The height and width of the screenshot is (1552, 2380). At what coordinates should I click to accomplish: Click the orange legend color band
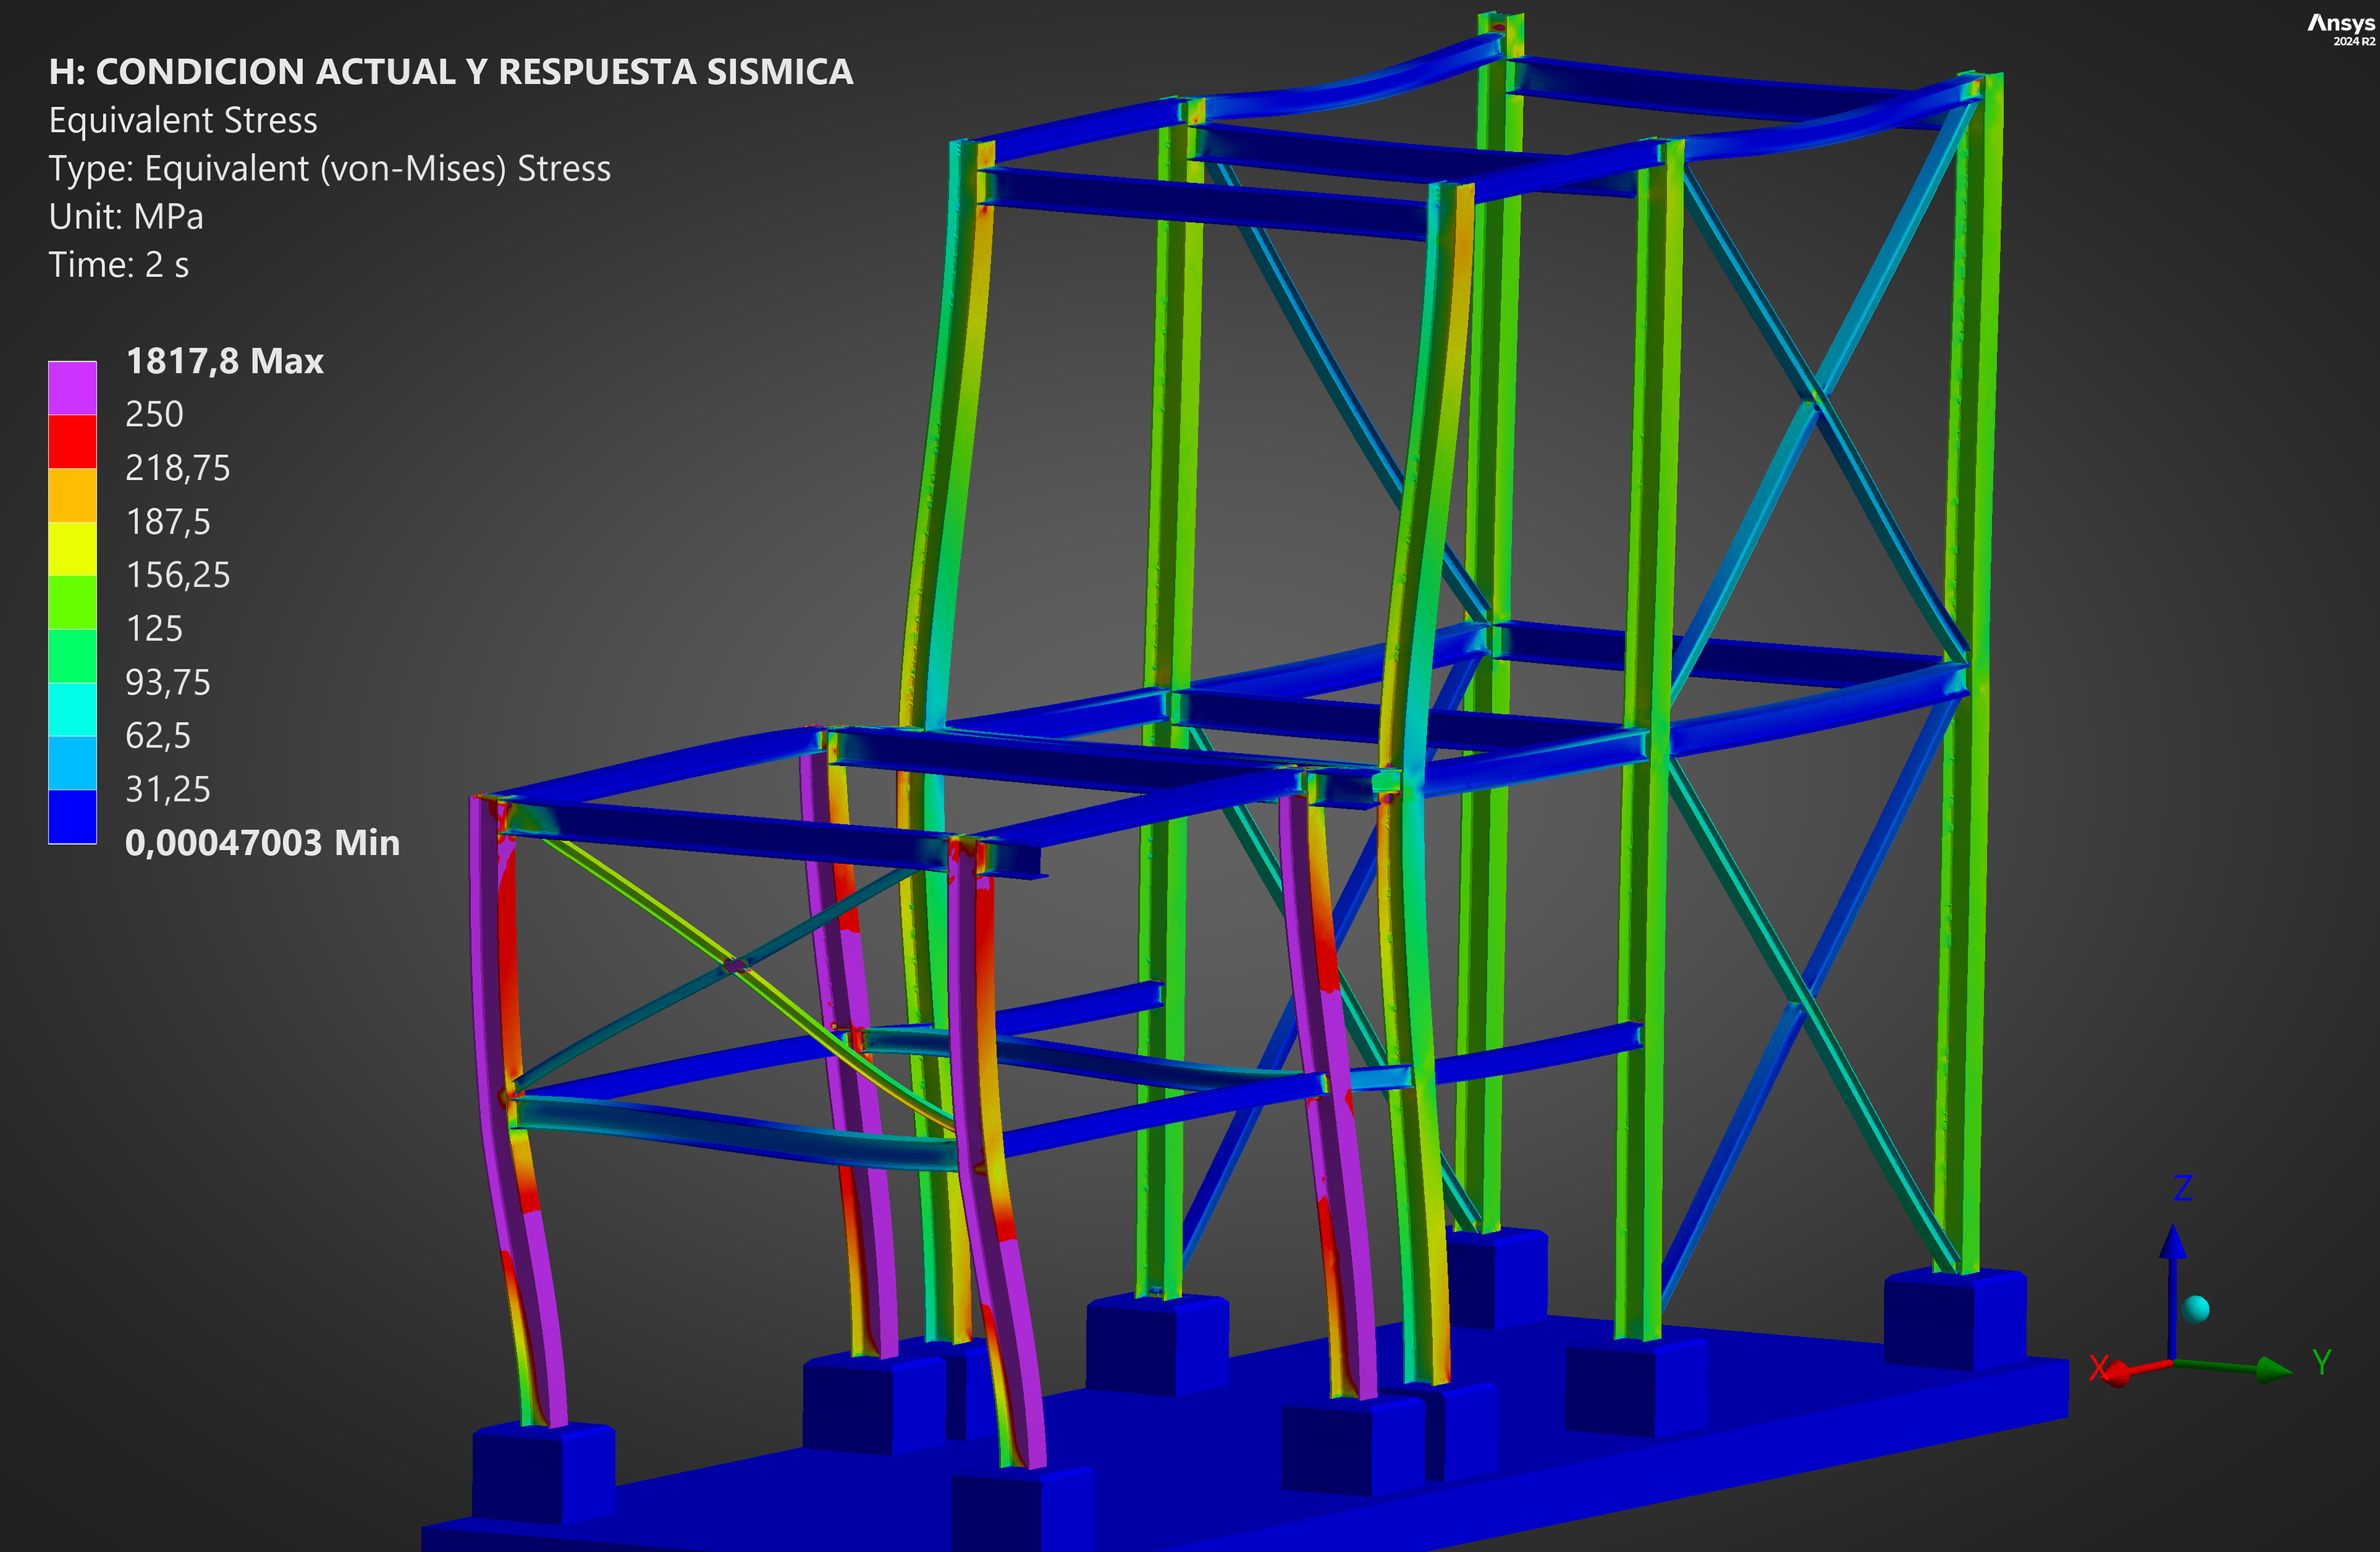point(72,495)
